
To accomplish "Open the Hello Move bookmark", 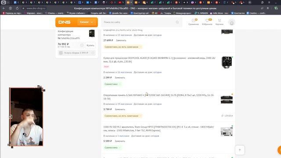I will (219, 13).
